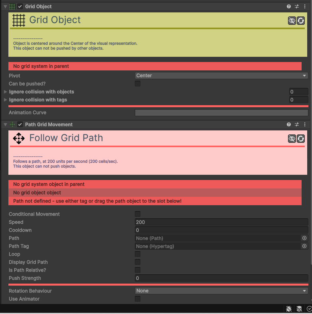Open the Path Grid Movement kebab menu
The image size is (312, 314).
(305, 124)
